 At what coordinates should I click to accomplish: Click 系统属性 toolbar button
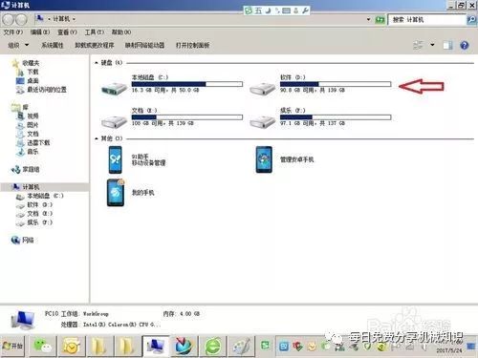click(53, 45)
